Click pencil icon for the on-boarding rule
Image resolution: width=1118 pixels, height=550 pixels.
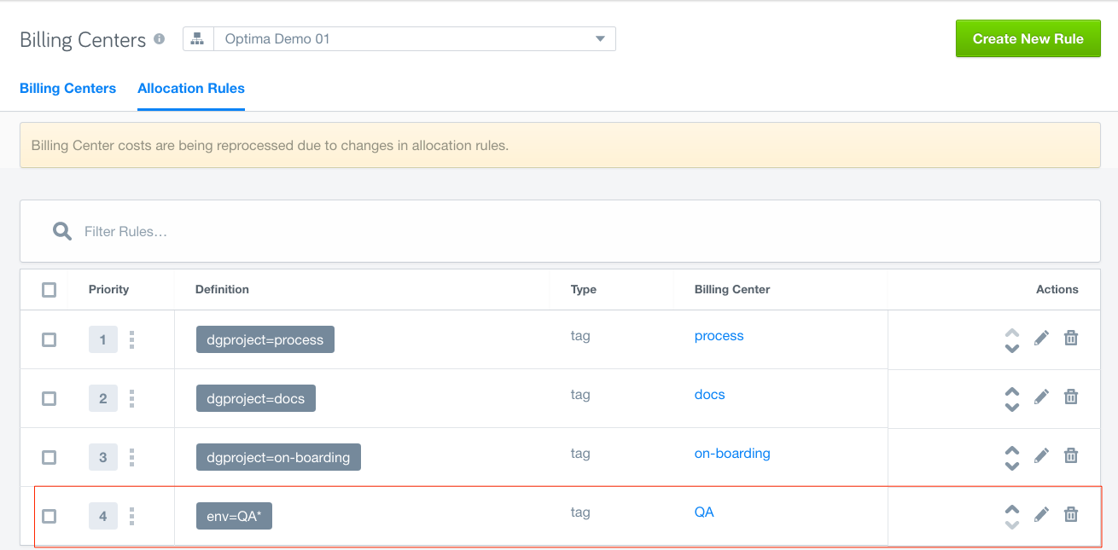tap(1041, 455)
